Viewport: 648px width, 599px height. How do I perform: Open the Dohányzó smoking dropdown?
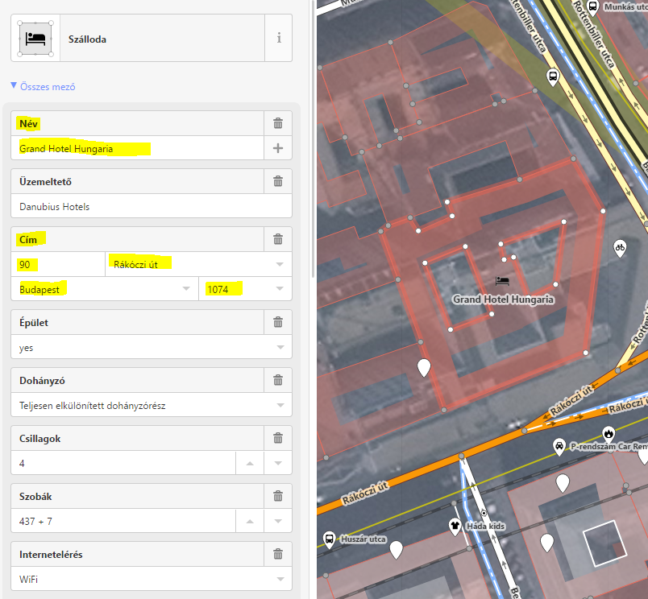click(x=280, y=406)
